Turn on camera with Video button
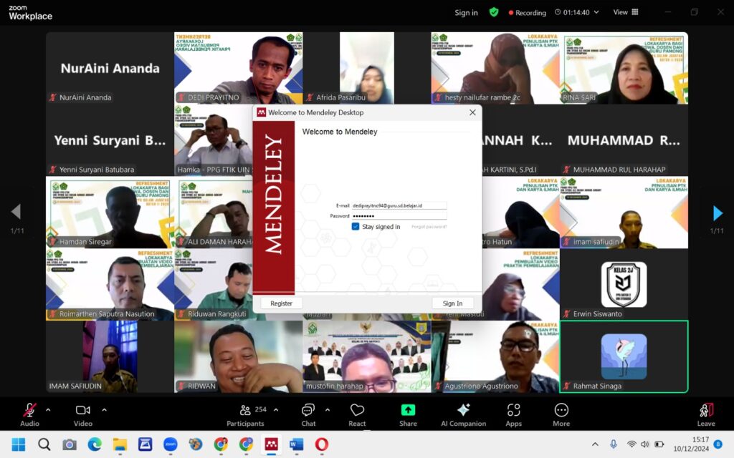Image resolution: width=734 pixels, height=458 pixels. click(83, 414)
